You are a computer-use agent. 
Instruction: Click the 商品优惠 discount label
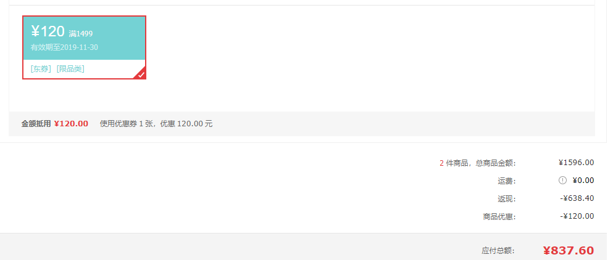[x=499, y=217]
